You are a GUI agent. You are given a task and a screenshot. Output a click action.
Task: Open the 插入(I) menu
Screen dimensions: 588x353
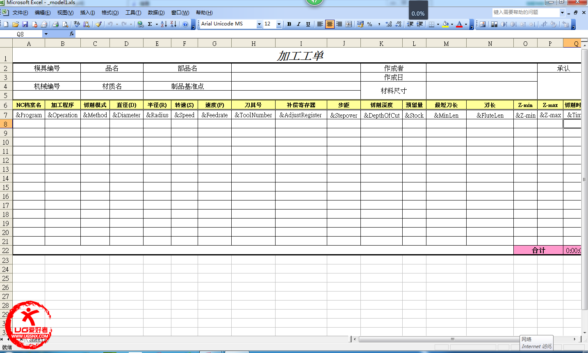coord(87,13)
